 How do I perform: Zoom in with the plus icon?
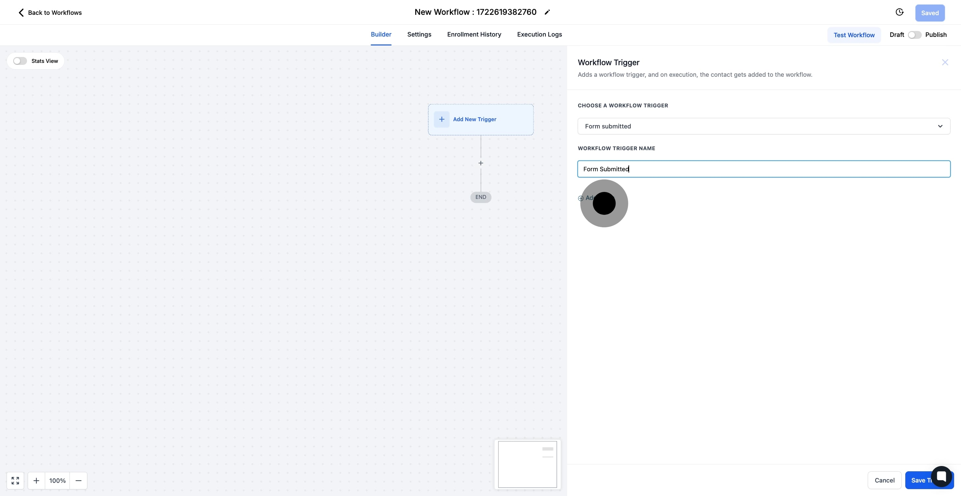pyautogui.click(x=36, y=480)
